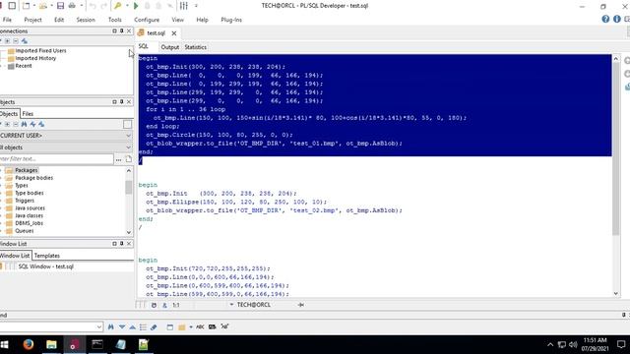Open the All objects filter dropdown

[129, 147]
